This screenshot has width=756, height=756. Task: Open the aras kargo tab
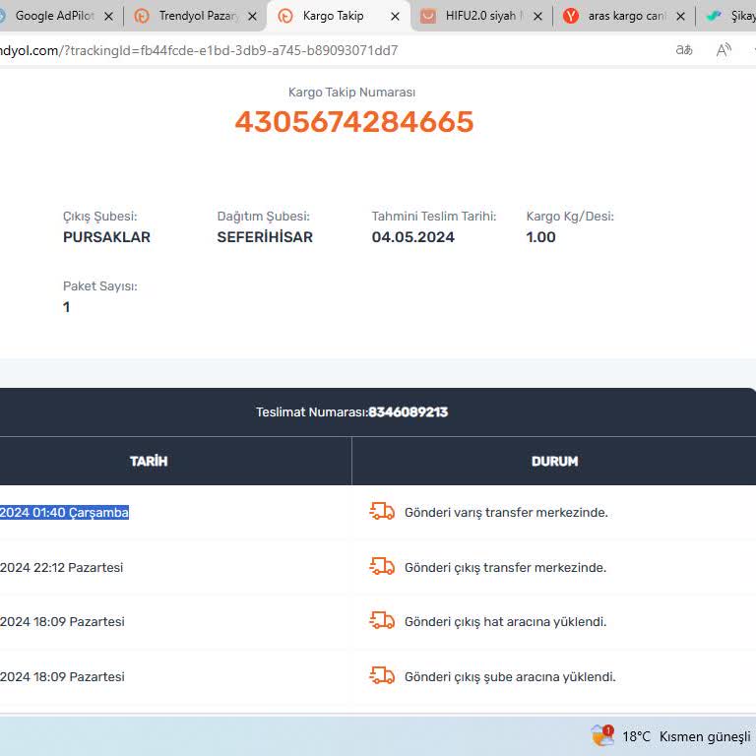tap(626, 16)
